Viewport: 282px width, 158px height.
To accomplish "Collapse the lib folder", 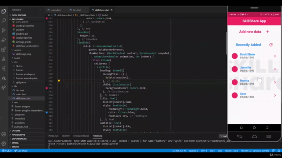I will click(26, 86).
